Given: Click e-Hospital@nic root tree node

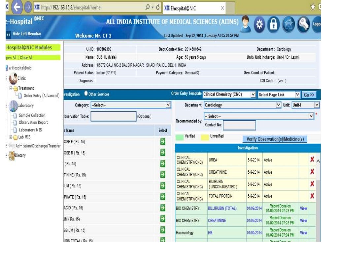Looking at the screenshot, I should click(20, 68).
